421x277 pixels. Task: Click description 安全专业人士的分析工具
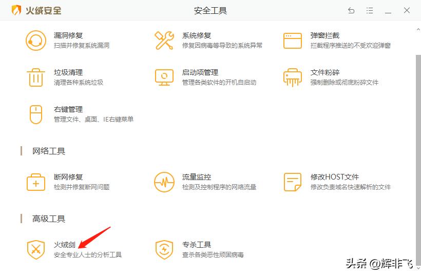[x=87, y=254]
